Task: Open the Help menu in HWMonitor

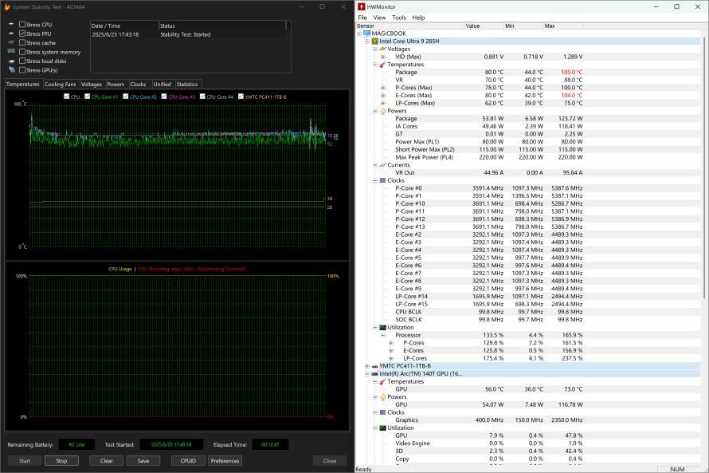Action: [x=418, y=18]
